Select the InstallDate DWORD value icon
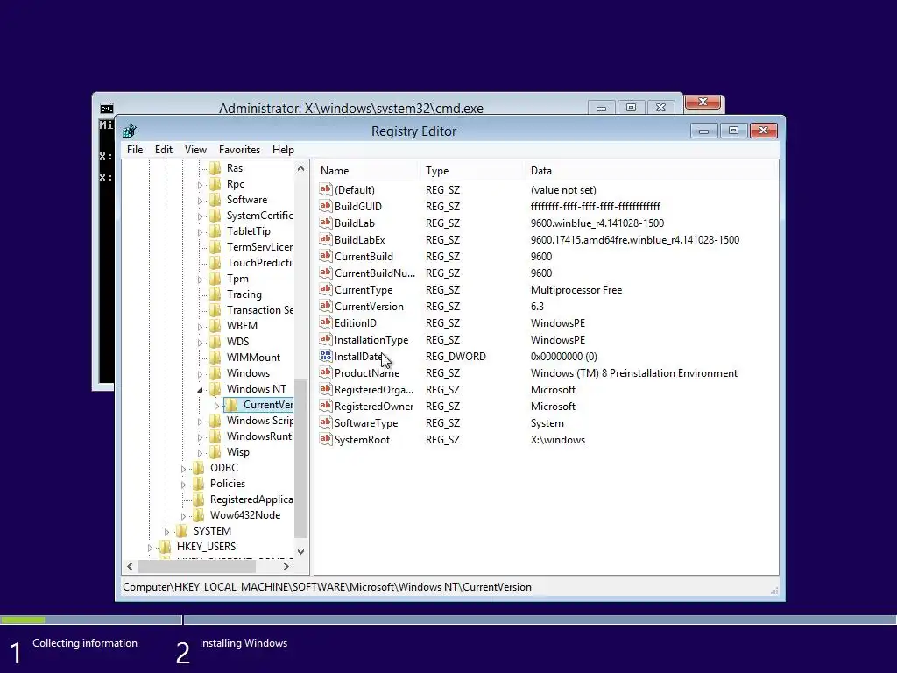Viewport: 897px width, 673px height. coord(326,356)
